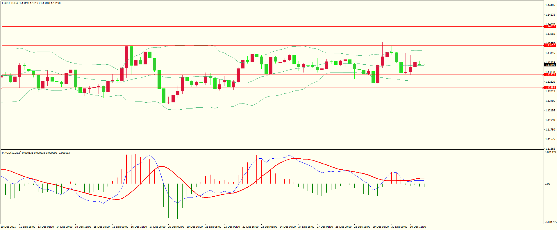
Task: Select left anchor of lowest red horizontal line
Action: click(x=2, y=88)
